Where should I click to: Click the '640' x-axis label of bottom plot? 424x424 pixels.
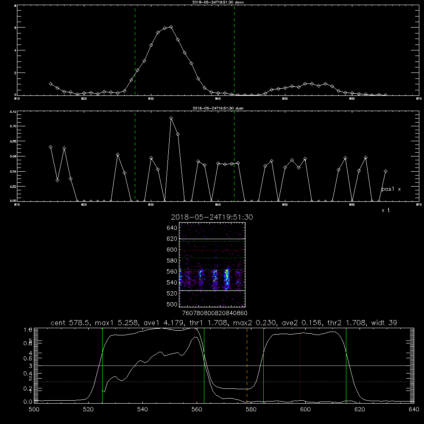click(x=414, y=410)
